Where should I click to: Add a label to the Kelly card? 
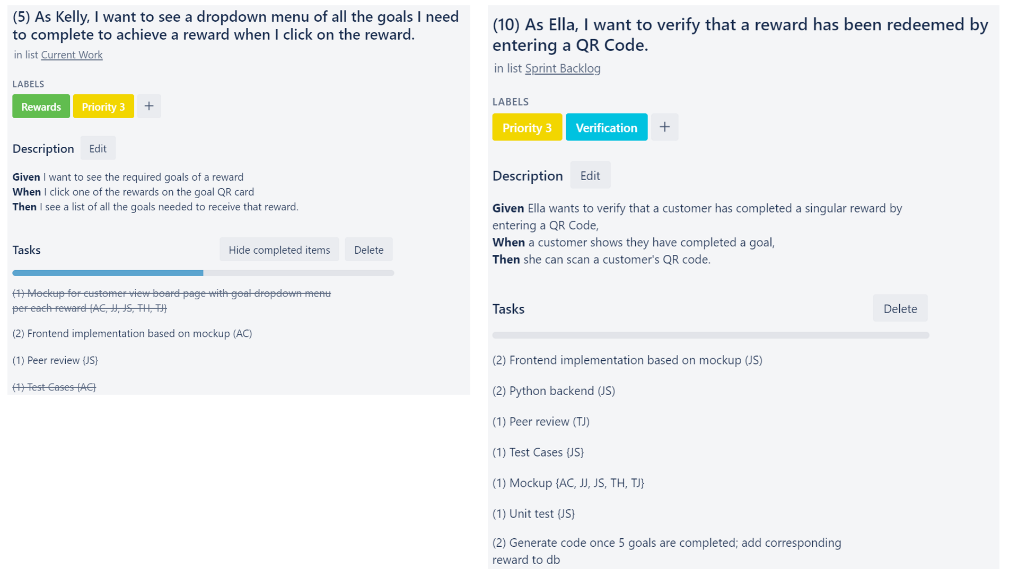click(149, 106)
